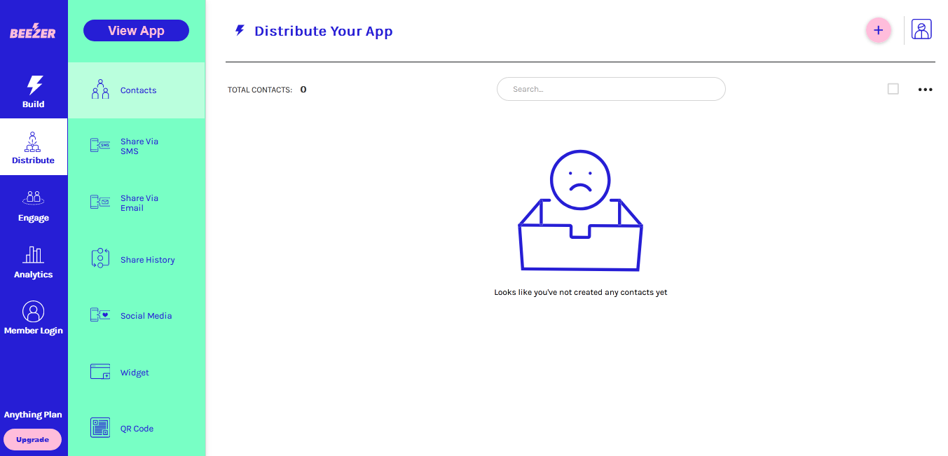Click the pink plus add contact button
The height and width of the screenshot is (456, 948).
tap(878, 30)
